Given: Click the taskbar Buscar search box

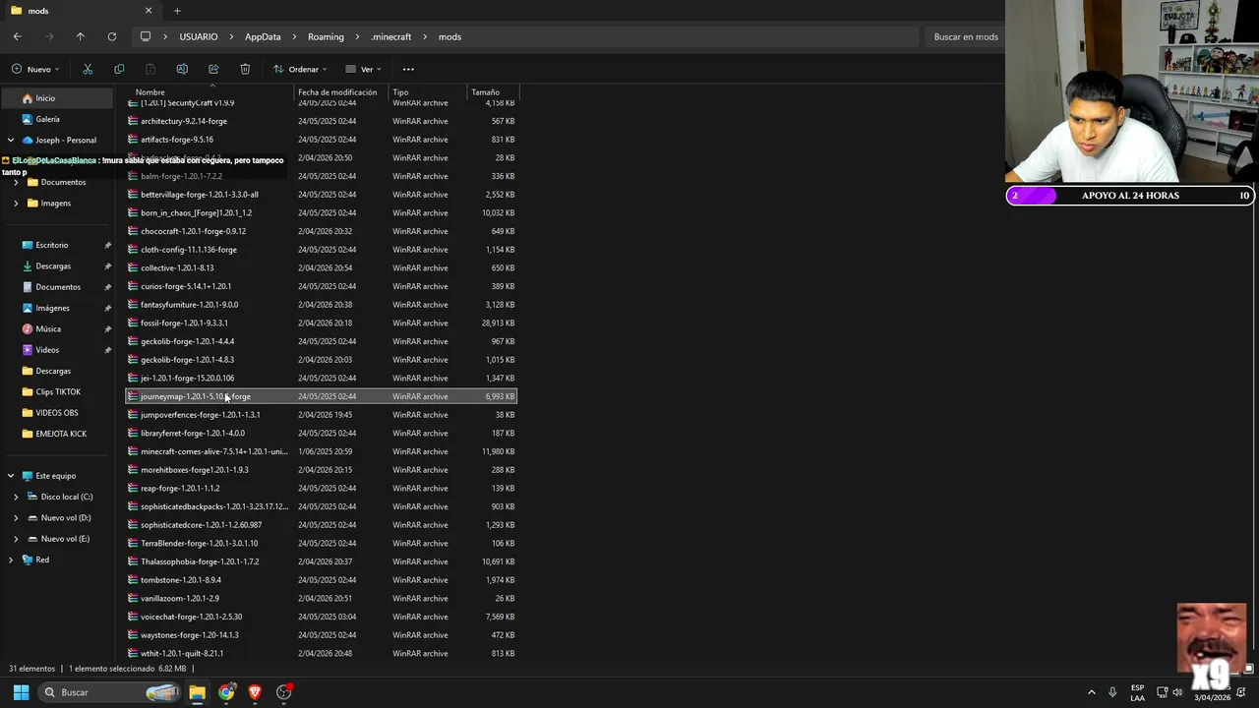Looking at the screenshot, I should (111, 692).
